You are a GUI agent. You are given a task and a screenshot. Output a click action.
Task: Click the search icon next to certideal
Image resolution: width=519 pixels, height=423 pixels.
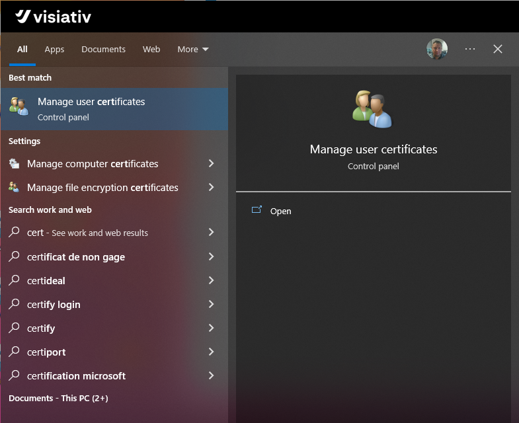14,281
